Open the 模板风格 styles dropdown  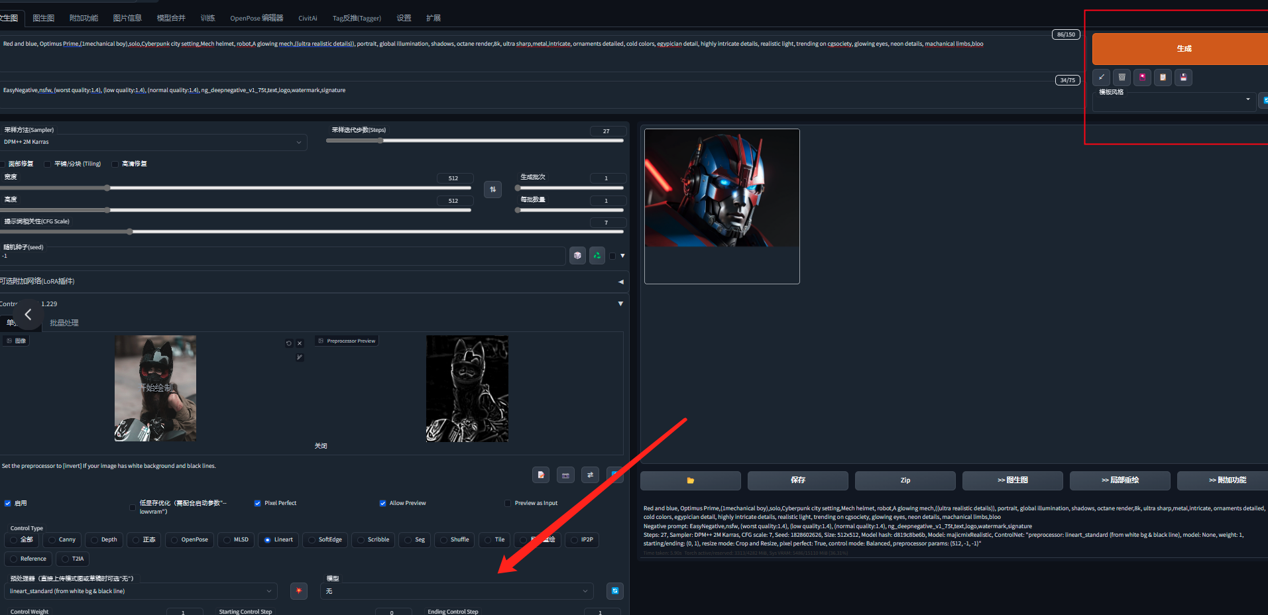pyautogui.click(x=1173, y=101)
